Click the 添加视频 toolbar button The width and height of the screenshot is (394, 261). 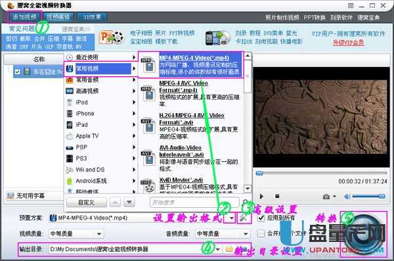[x=25, y=17]
